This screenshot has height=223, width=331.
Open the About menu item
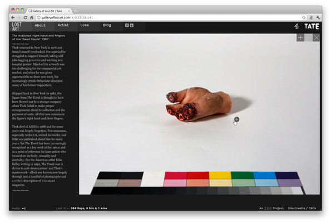pos(40,26)
